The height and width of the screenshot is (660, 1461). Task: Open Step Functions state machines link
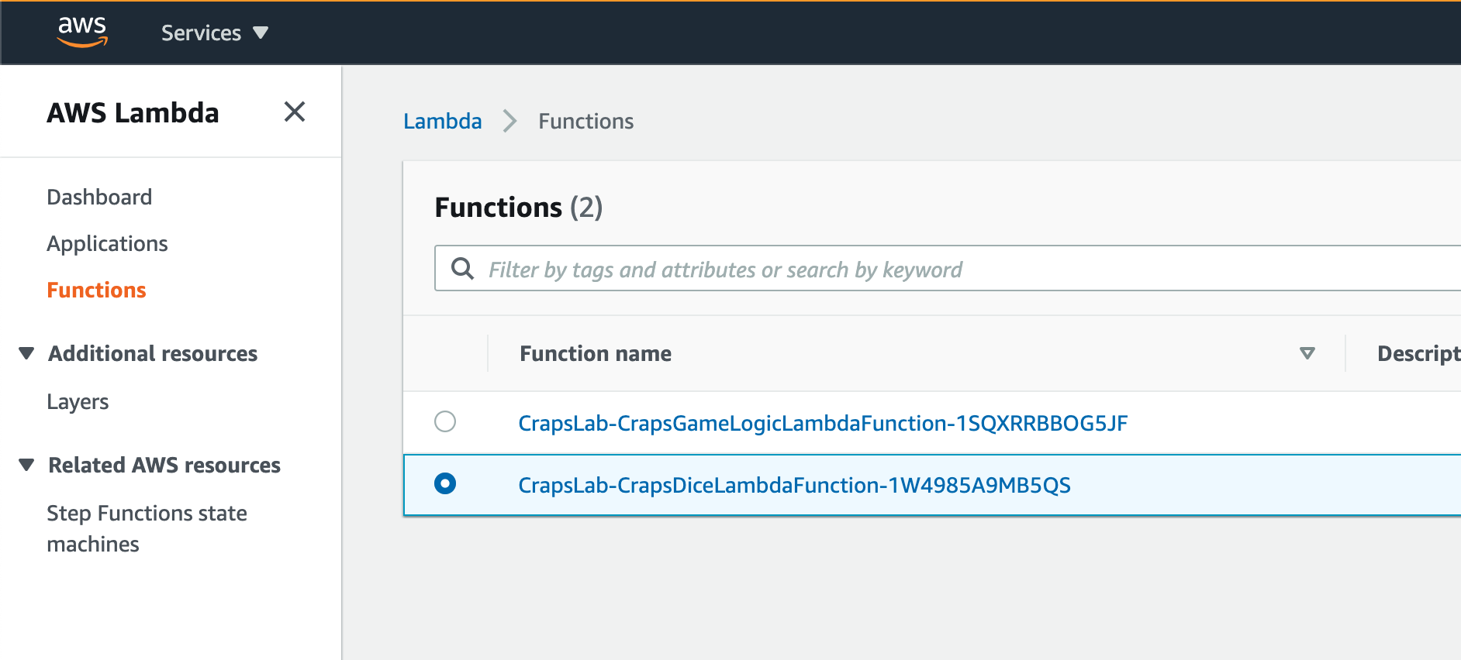[x=147, y=528]
